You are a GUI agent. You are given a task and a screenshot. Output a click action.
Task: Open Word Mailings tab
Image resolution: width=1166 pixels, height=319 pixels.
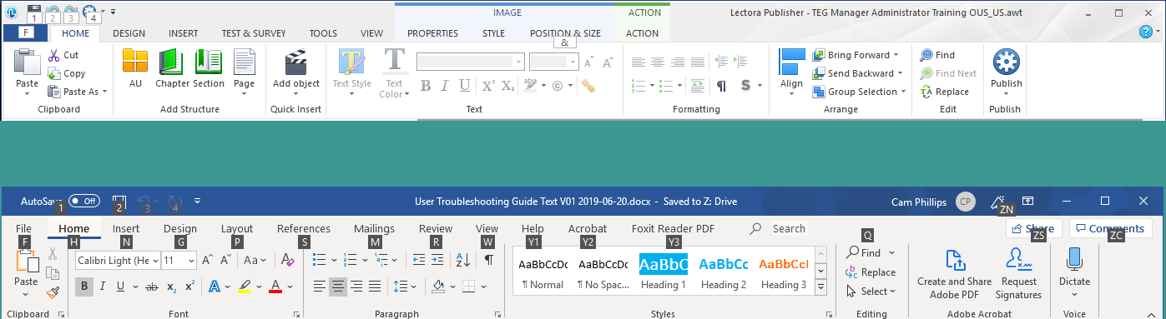[x=374, y=228]
